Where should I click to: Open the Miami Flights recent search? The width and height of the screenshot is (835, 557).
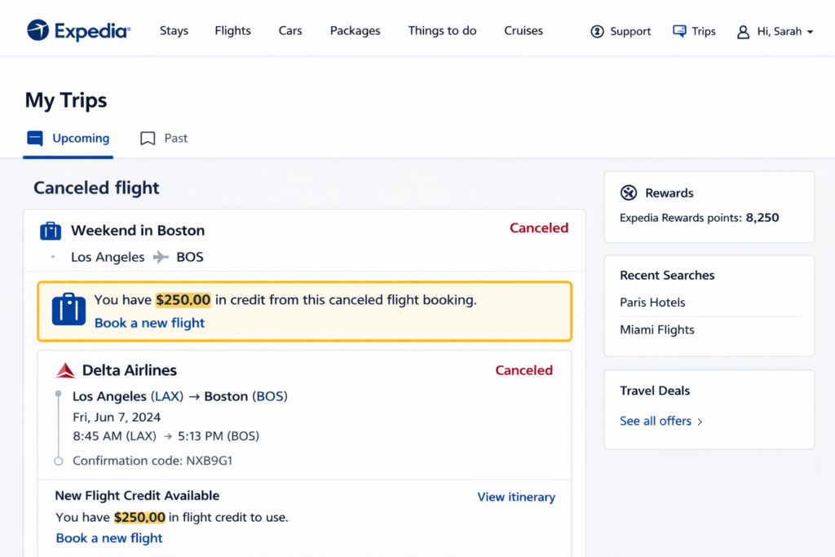657,330
